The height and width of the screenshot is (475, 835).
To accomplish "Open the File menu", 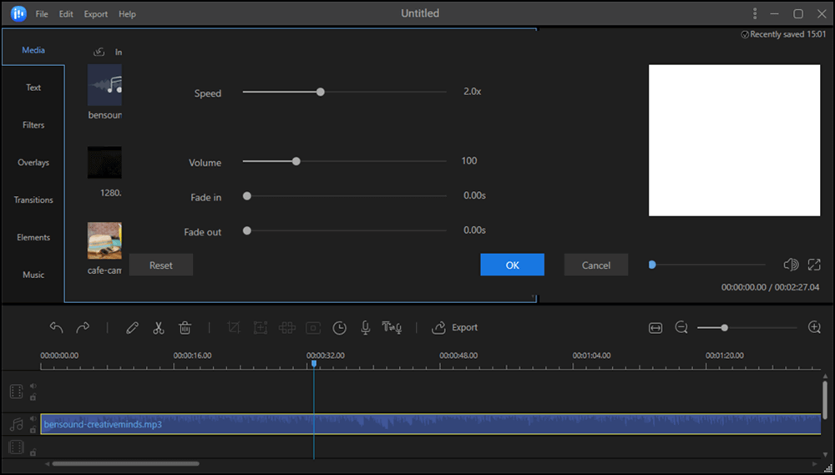I will [42, 14].
